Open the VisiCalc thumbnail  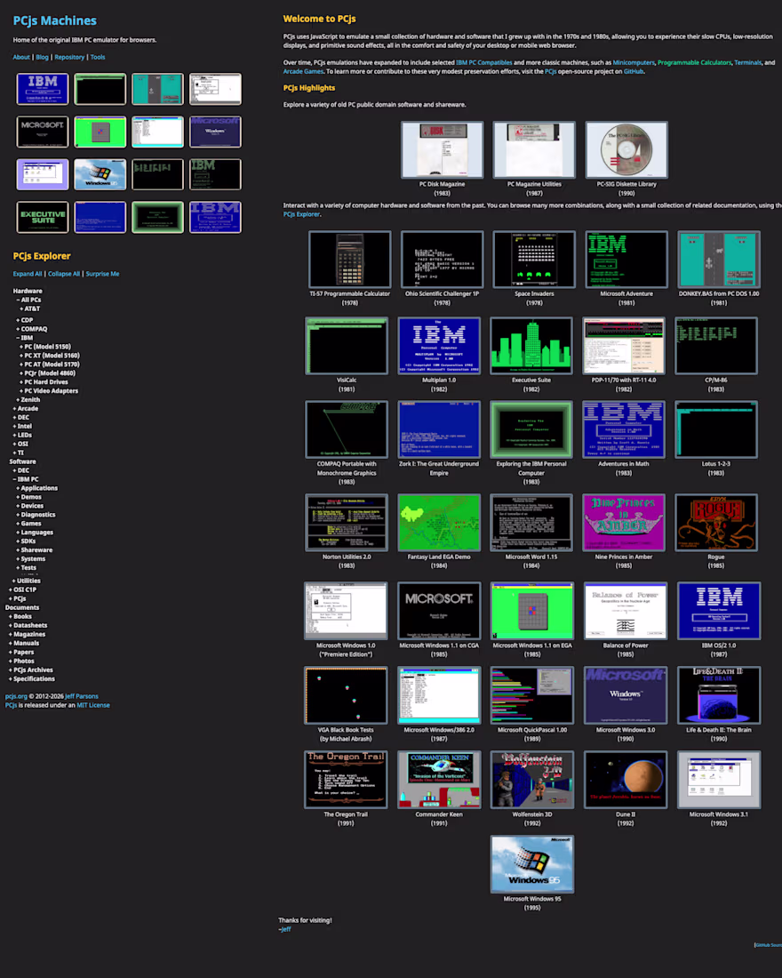(x=346, y=346)
